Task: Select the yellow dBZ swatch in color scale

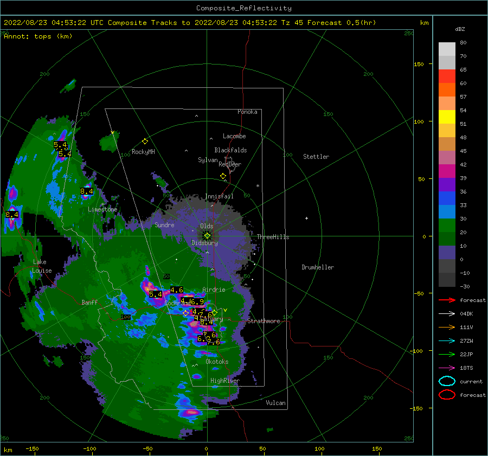Action: 447,117
